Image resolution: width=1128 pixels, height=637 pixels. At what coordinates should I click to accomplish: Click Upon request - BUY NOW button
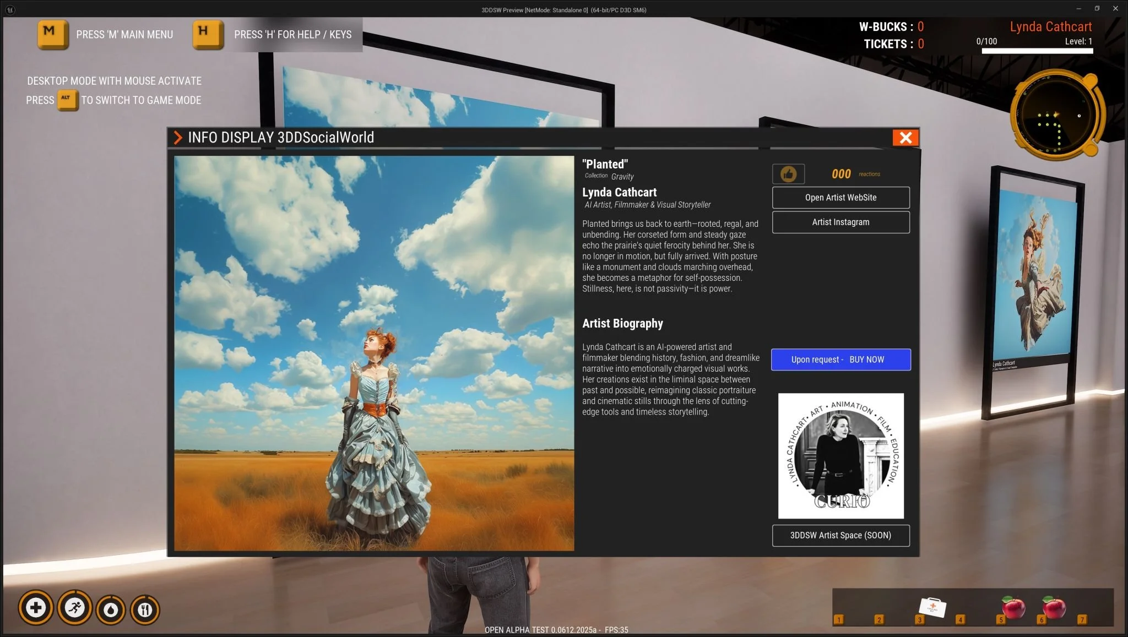(840, 360)
